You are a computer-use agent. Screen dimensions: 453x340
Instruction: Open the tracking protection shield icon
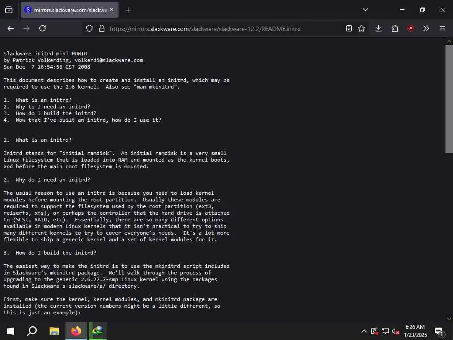tap(89, 29)
